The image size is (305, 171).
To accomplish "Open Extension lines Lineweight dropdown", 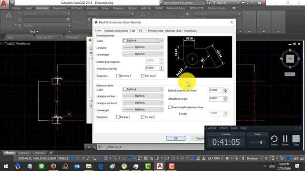I will [x=143, y=110].
